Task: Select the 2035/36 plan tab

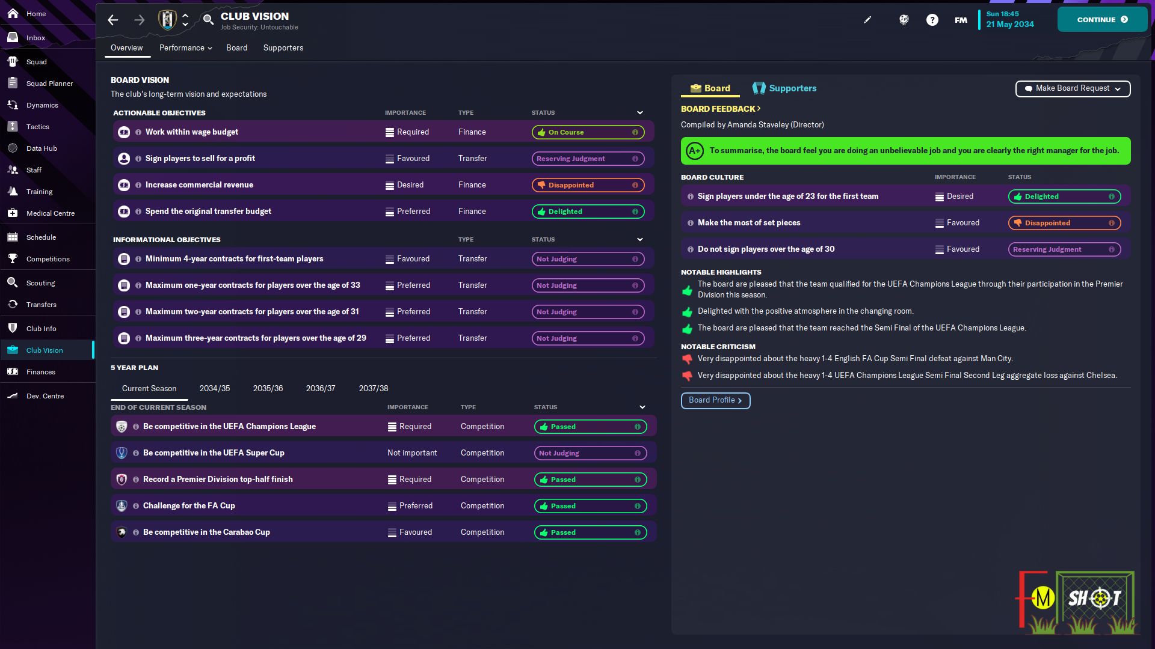Action: (268, 389)
